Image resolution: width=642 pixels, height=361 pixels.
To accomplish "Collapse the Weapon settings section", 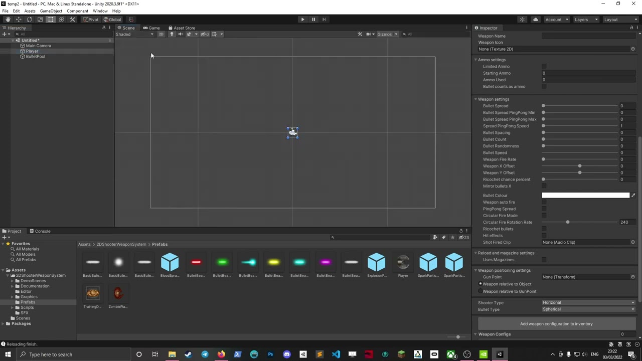I will coord(475,99).
